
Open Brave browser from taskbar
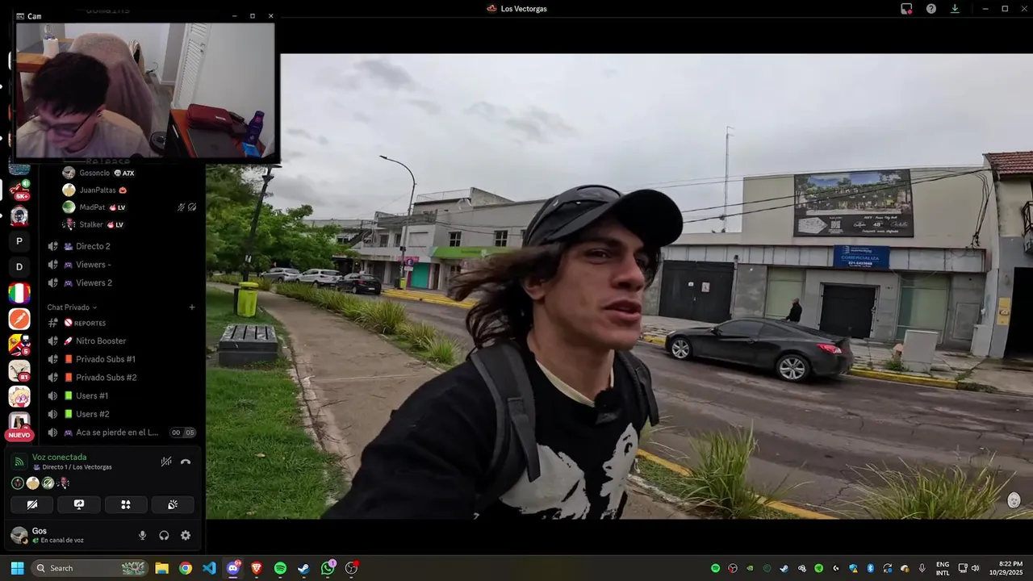click(257, 568)
